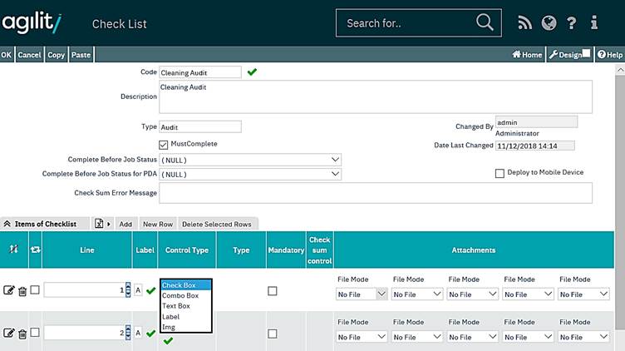Enable Deploy to Mobile Device checkbox
625x351 pixels.
(x=500, y=173)
